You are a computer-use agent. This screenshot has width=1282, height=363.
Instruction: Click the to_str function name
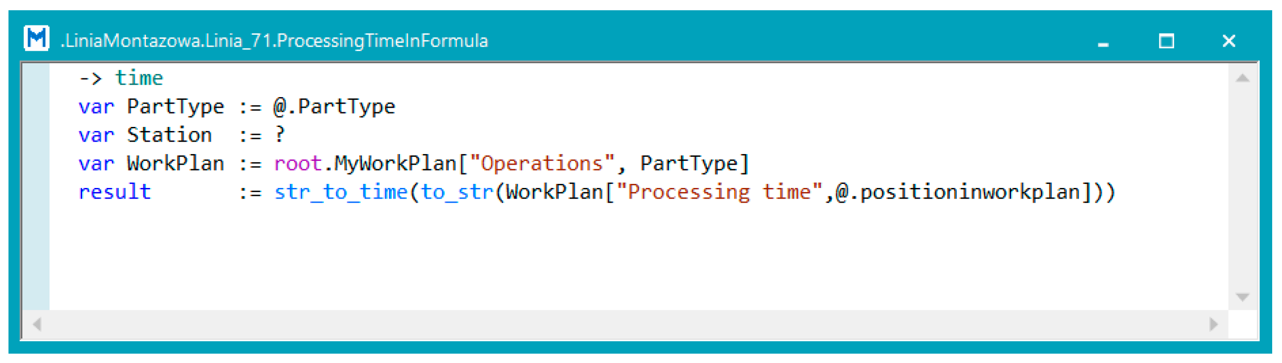point(456,192)
